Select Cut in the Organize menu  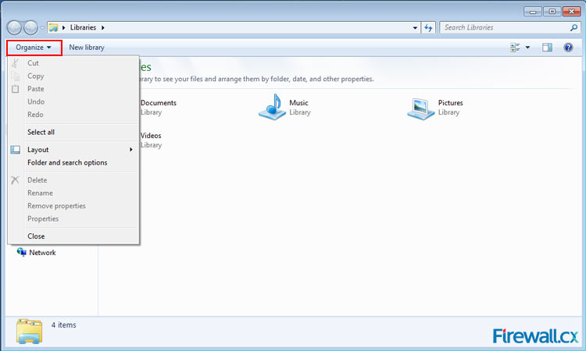pyautogui.click(x=73, y=63)
